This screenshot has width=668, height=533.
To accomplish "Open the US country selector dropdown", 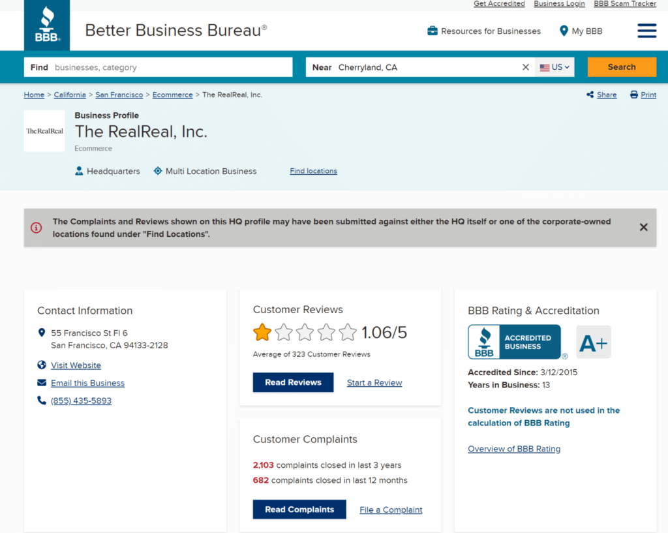I will click(x=555, y=67).
